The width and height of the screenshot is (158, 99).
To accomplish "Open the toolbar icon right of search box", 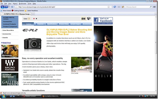I will tap(154, 7).
